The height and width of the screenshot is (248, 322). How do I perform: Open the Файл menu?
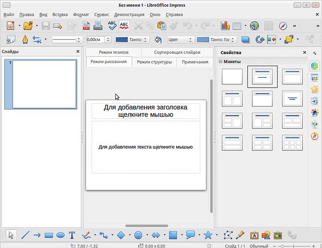point(9,15)
